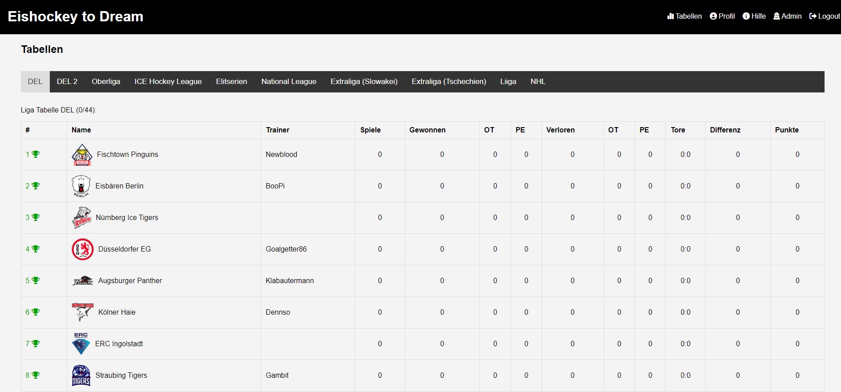Open the Hilfe help page
The height and width of the screenshot is (392, 841).
(x=754, y=16)
